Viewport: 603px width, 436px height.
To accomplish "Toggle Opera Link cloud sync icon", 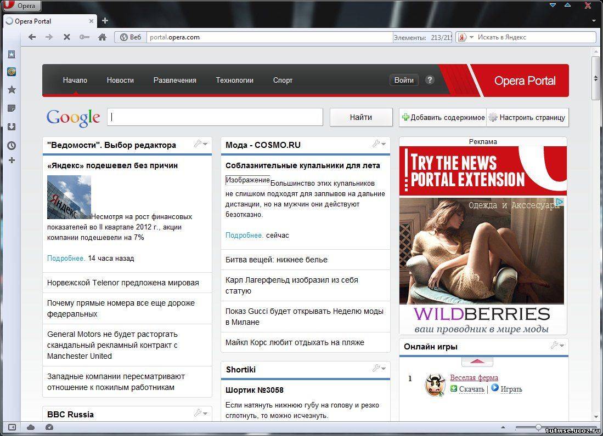I will point(31,427).
